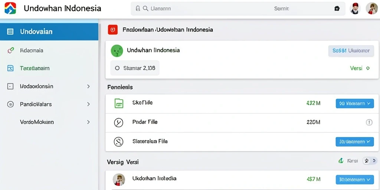The width and height of the screenshot is (380, 190).
Task: Click the info circle in Pndar Fille row
Action: click(369, 122)
